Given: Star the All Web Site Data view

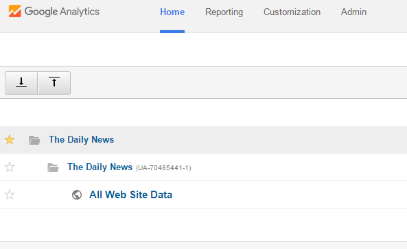Looking at the screenshot, I should 10,195.
